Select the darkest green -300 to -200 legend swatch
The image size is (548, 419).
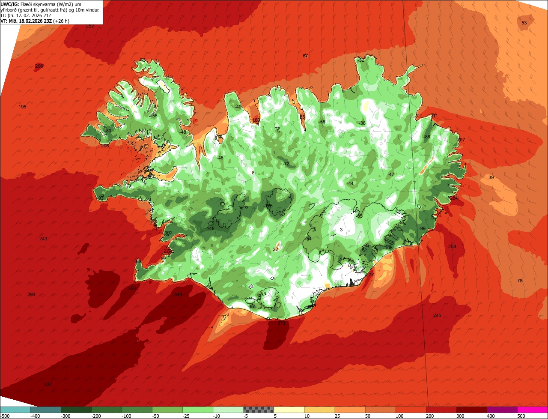tap(76, 410)
